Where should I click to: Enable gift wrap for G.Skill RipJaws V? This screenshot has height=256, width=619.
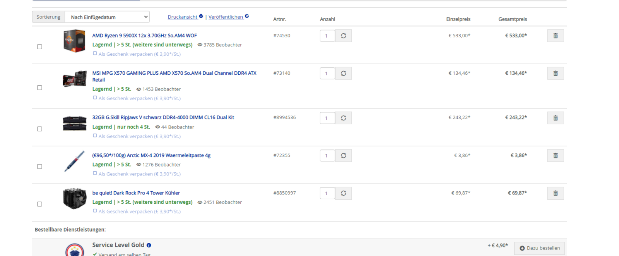[x=95, y=136]
